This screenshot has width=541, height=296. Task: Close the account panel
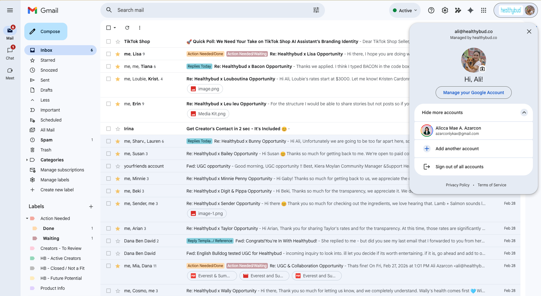coord(529,31)
